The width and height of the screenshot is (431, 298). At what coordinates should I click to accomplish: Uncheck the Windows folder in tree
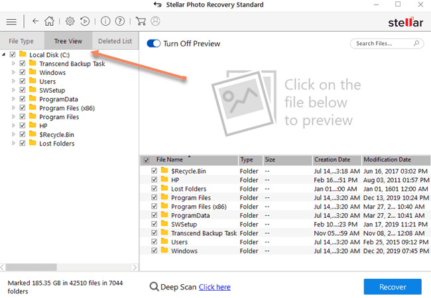coord(23,72)
